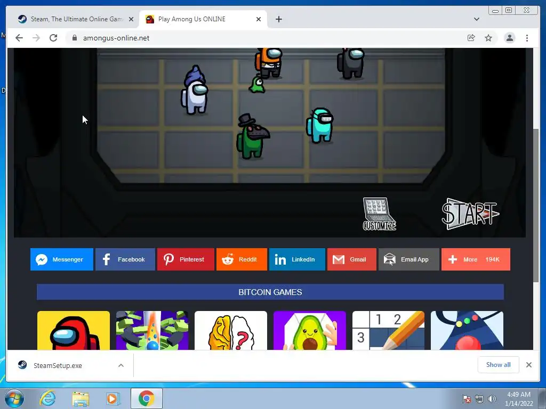Viewport: 546px width, 409px height.
Task: Click the white crewmate with purple hat
Action: click(195, 90)
